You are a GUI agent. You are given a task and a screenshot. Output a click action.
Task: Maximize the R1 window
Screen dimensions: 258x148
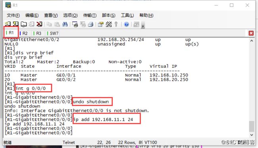pos(231,5)
